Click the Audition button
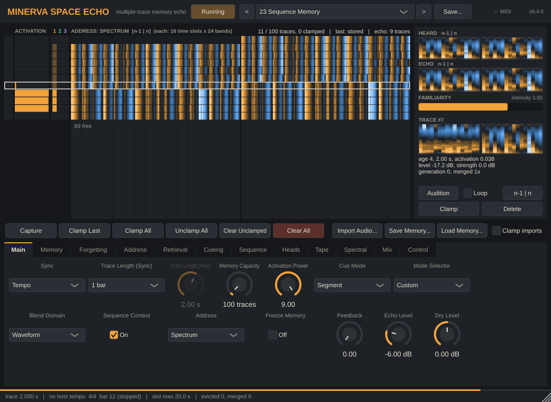Image resolution: width=551 pixels, height=402 pixels. pos(438,193)
